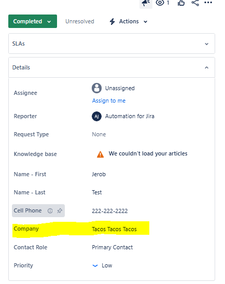Open the Completed status dropdown
Viewport: 225px width, 284px height.
click(33, 21)
